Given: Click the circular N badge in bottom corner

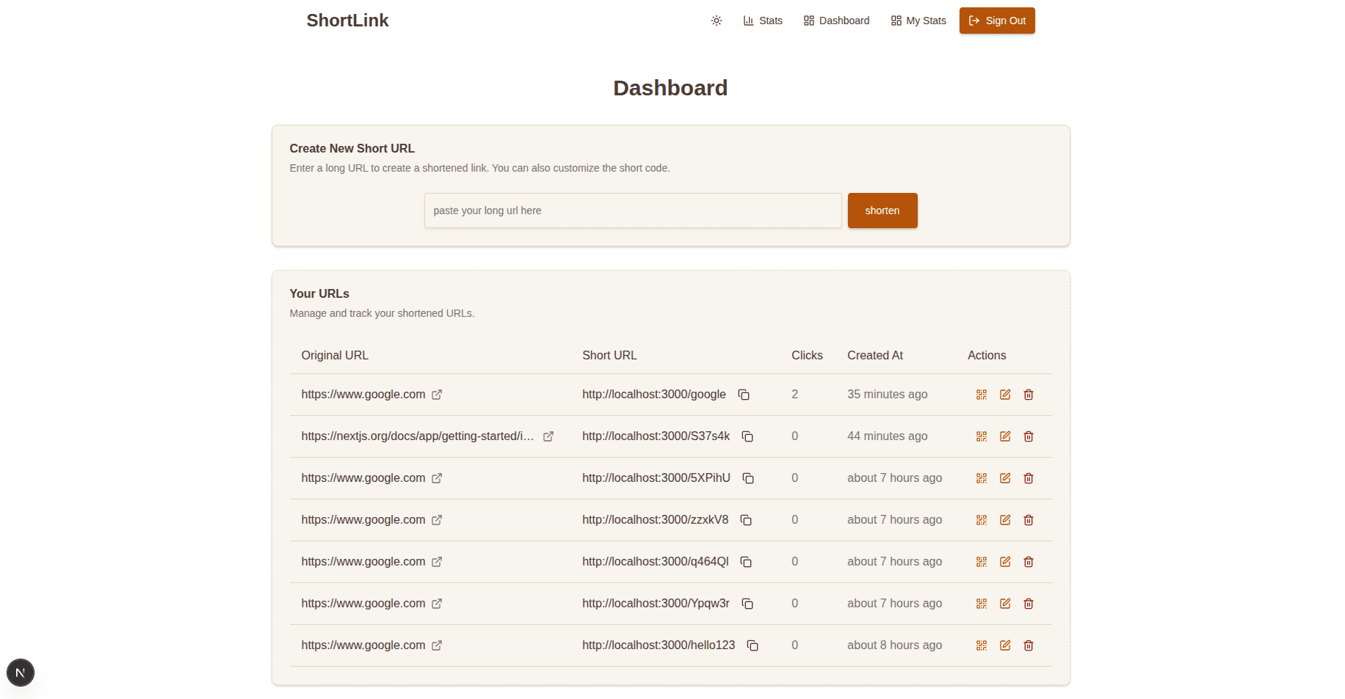Looking at the screenshot, I should pyautogui.click(x=20, y=672).
